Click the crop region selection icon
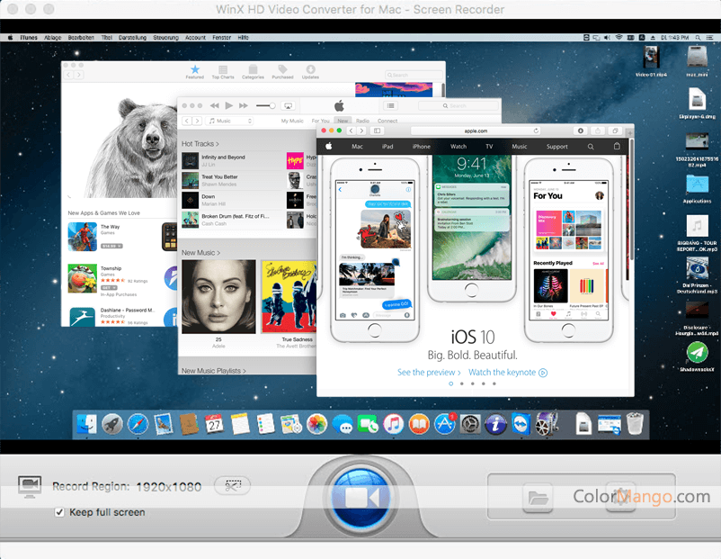This screenshot has width=721, height=559. click(232, 486)
